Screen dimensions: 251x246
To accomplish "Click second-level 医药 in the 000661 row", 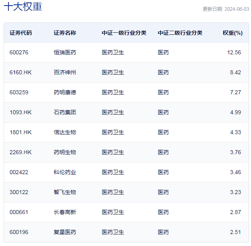I will coord(163,212).
